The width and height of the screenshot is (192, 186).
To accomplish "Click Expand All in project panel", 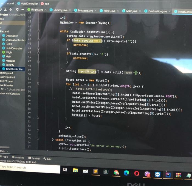I will point(5,9).
